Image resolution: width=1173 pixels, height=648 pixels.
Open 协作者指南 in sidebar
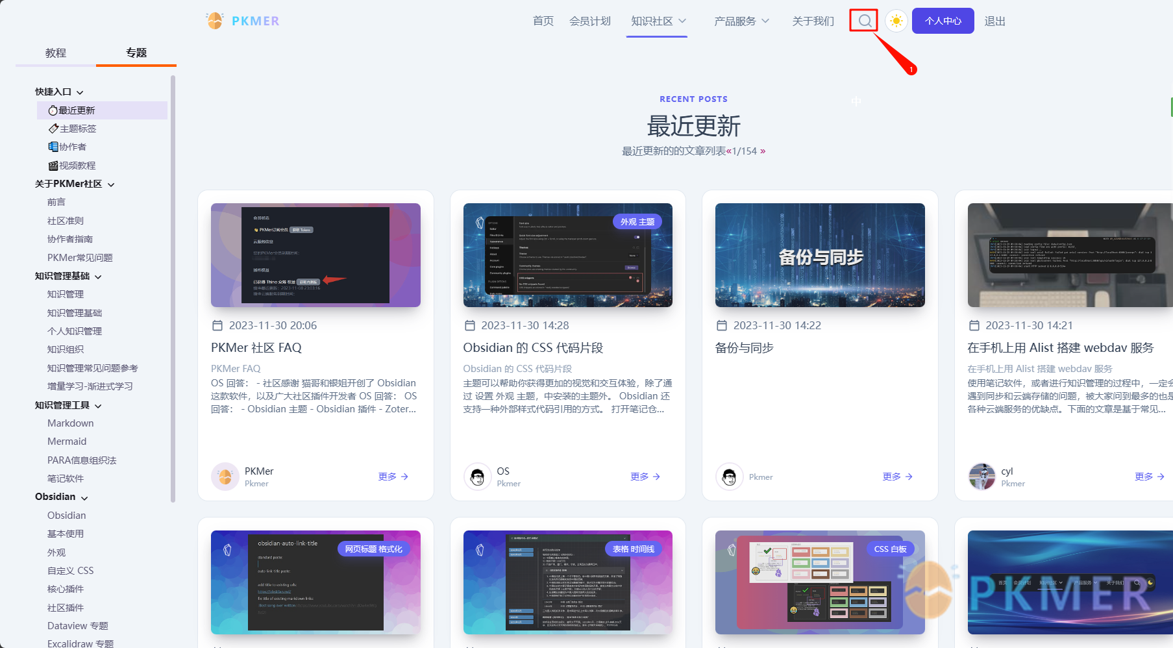(70, 239)
